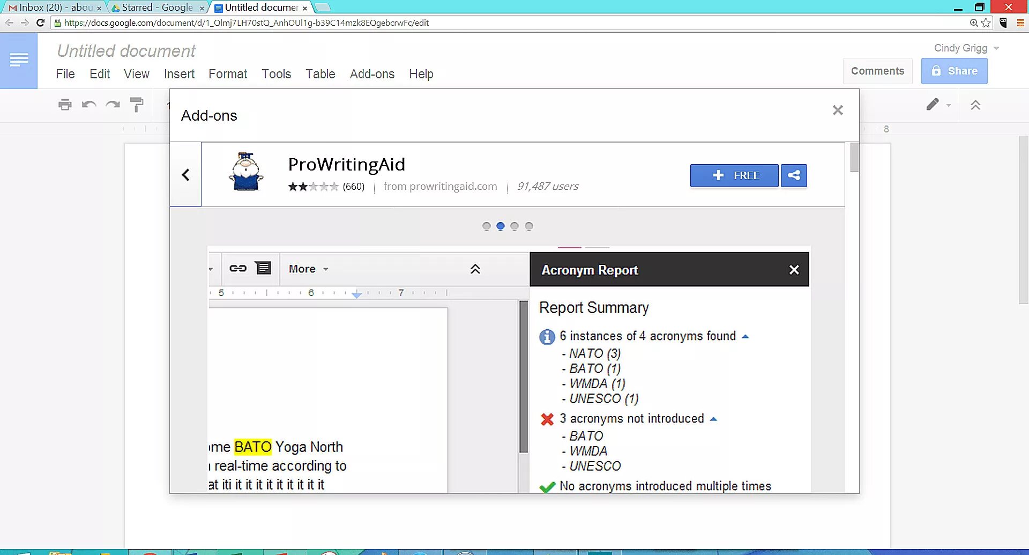This screenshot has width=1029, height=555.
Task: Click the star rating of ProWritingAid
Action: (313, 187)
